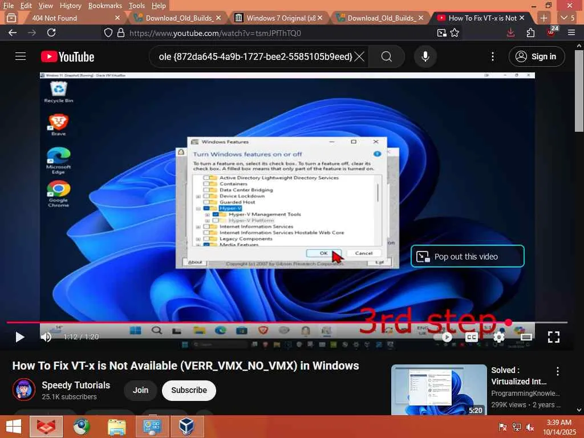Image resolution: width=584 pixels, height=438 pixels.
Task: Open VirtualBox cube in taskbar
Action: [x=186, y=427]
